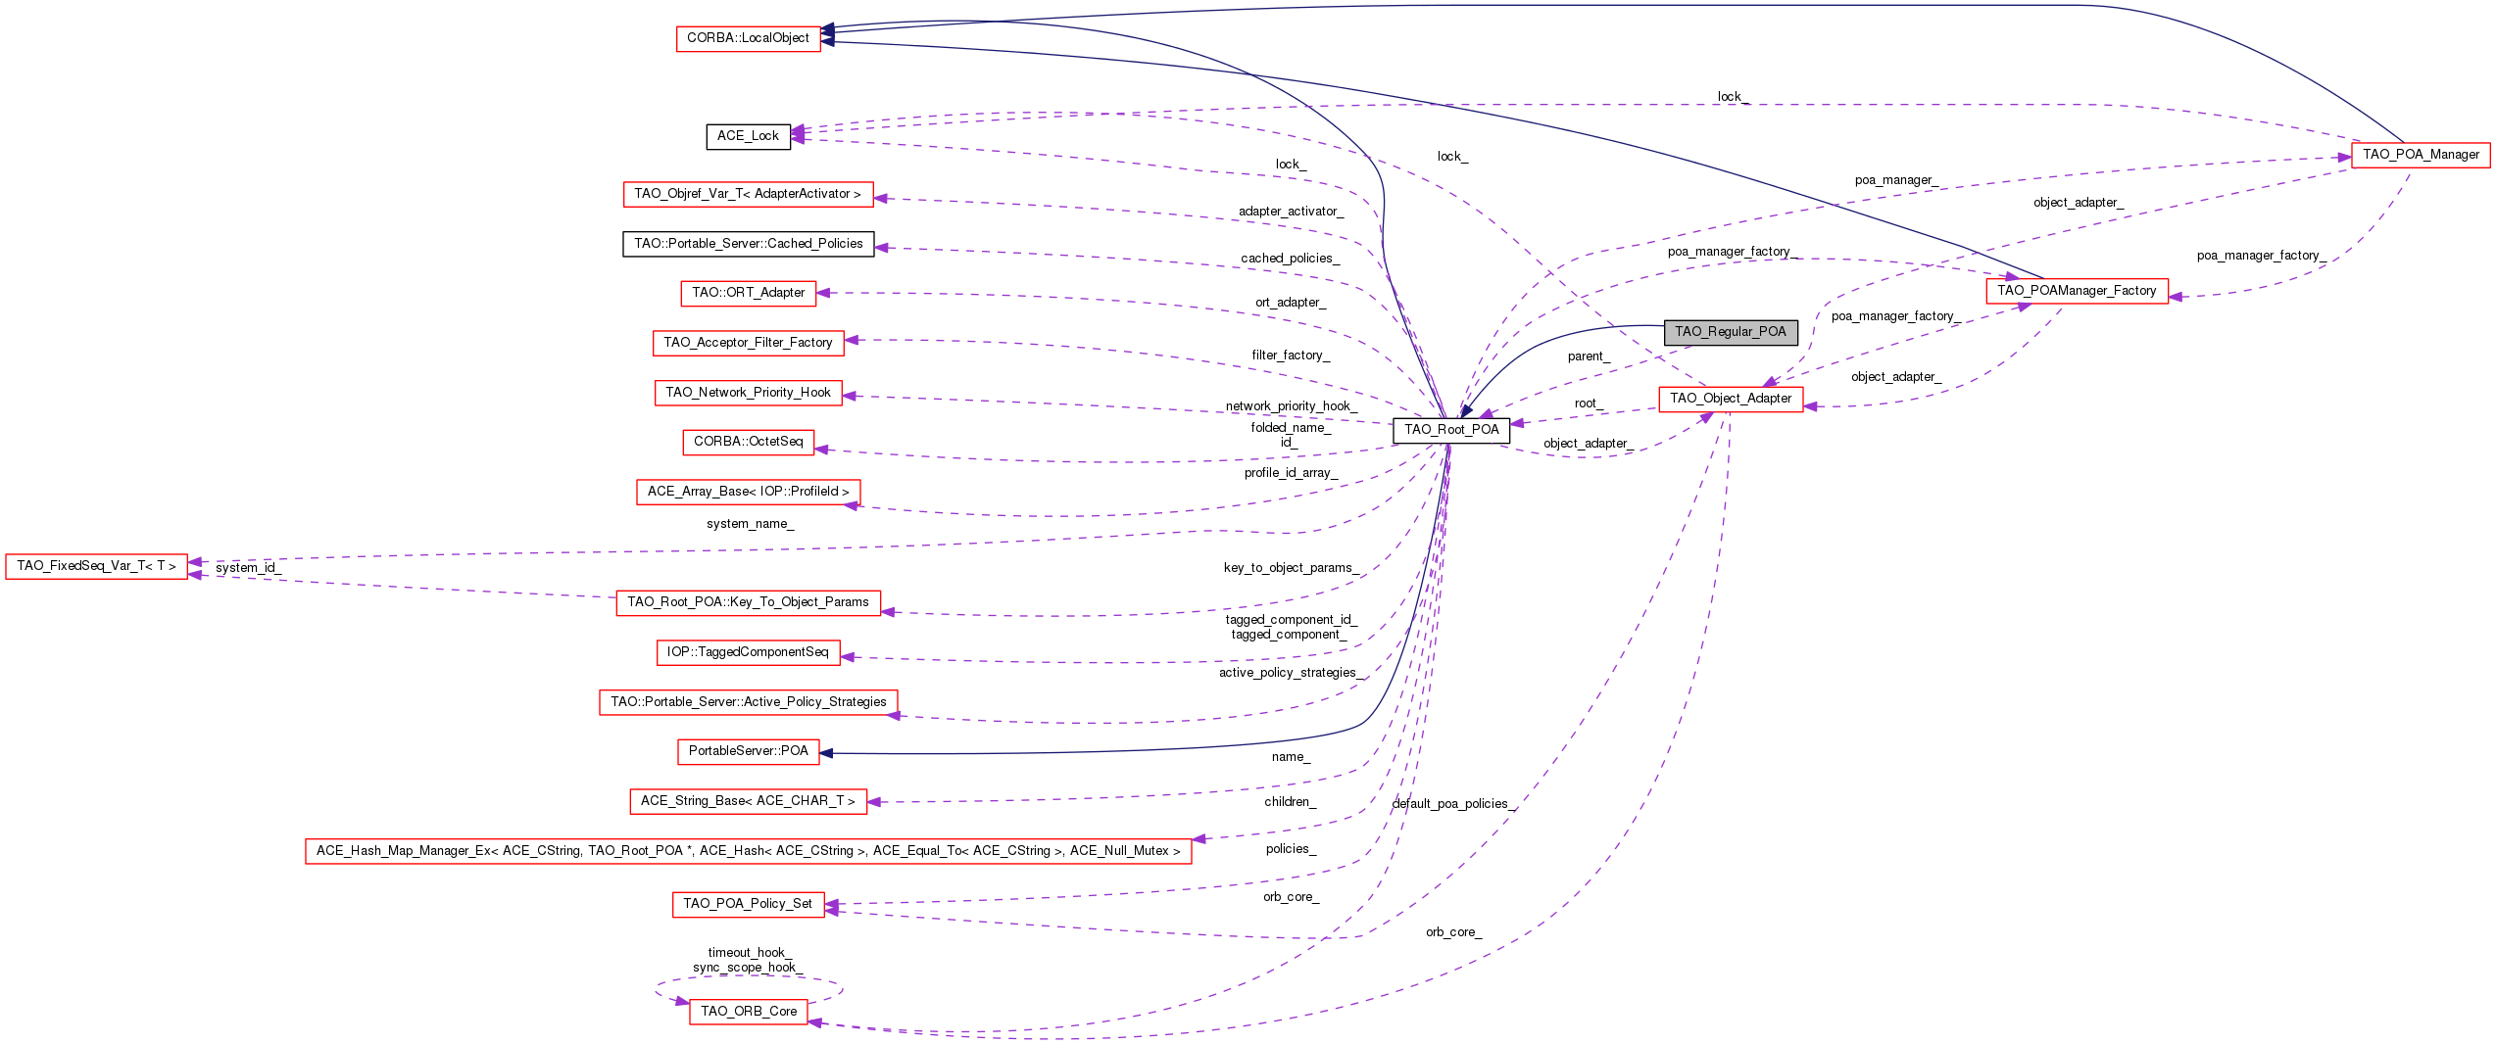Open TAO_Root_POA::Key_To_Object_Params node
This screenshot has height=1044, width=2496.
pos(749,602)
